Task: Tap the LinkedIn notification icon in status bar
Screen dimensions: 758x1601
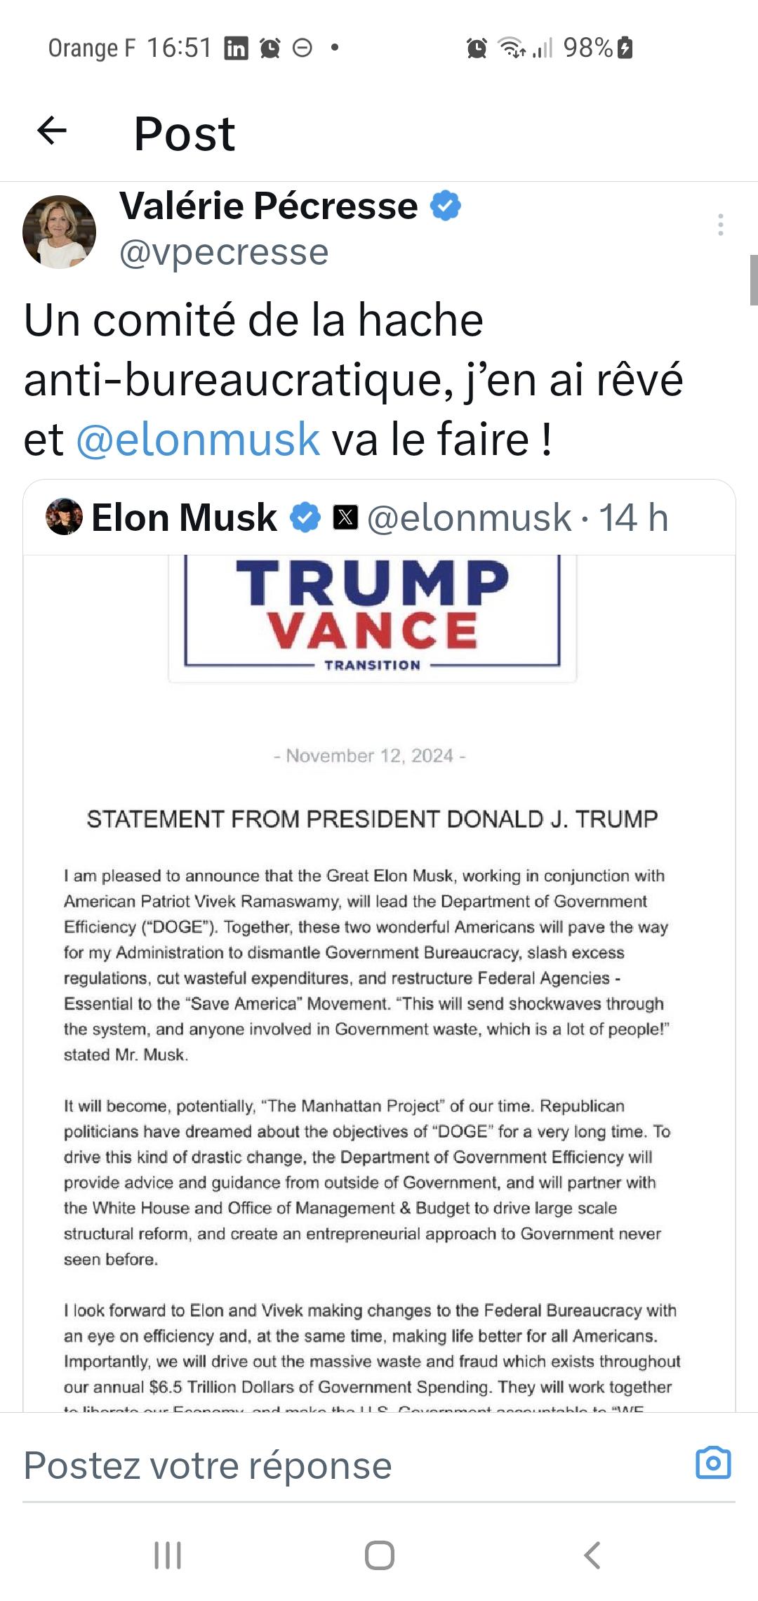Action: tap(236, 48)
